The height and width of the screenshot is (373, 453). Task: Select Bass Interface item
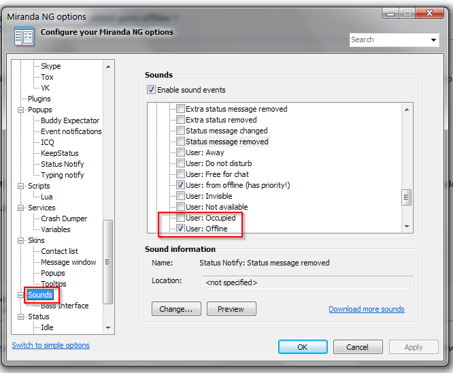tap(65, 306)
